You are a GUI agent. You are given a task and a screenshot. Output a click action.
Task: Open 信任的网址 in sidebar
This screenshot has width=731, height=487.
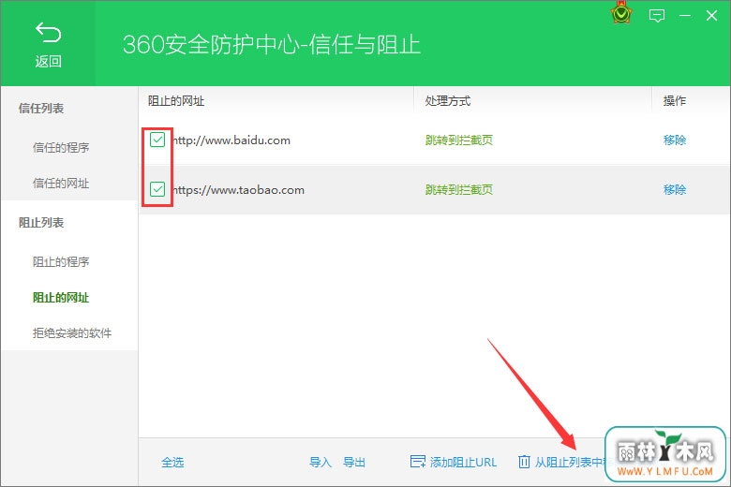[61, 184]
